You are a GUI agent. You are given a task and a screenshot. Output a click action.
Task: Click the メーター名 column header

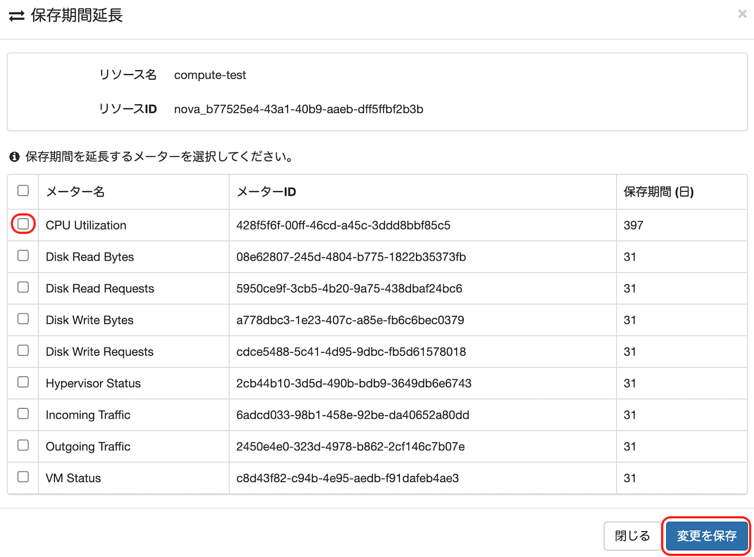pos(76,192)
